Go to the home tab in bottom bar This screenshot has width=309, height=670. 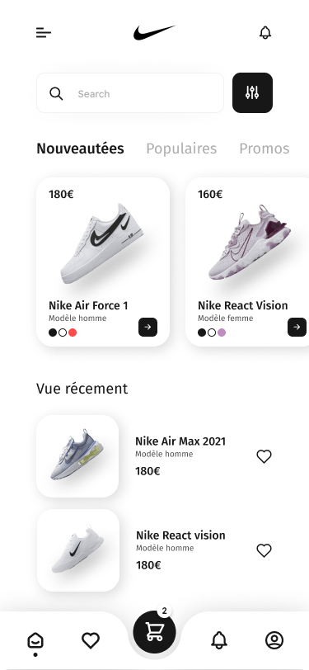pyautogui.click(x=35, y=640)
